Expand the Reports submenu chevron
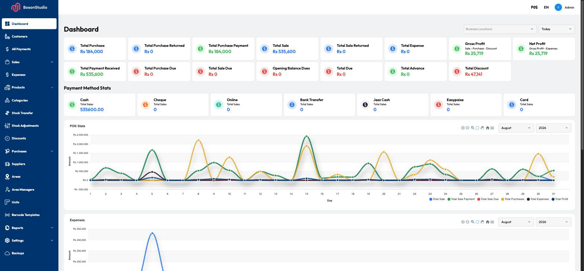Screen dimensions: 584x271 [52, 228]
